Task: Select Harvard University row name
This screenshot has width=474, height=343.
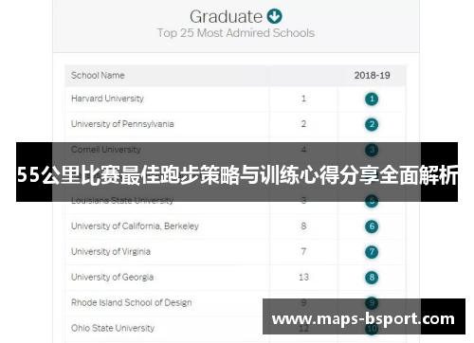Action: [x=107, y=99]
